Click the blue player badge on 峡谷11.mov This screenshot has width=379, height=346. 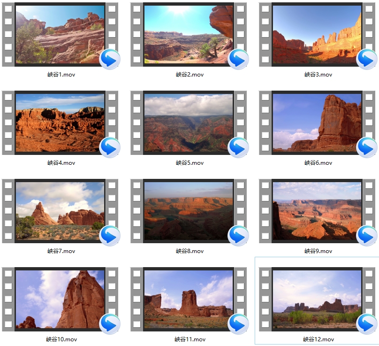point(238,324)
